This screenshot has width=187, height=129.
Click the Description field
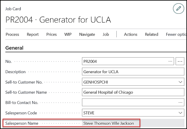pyautogui.click(x=133, y=72)
